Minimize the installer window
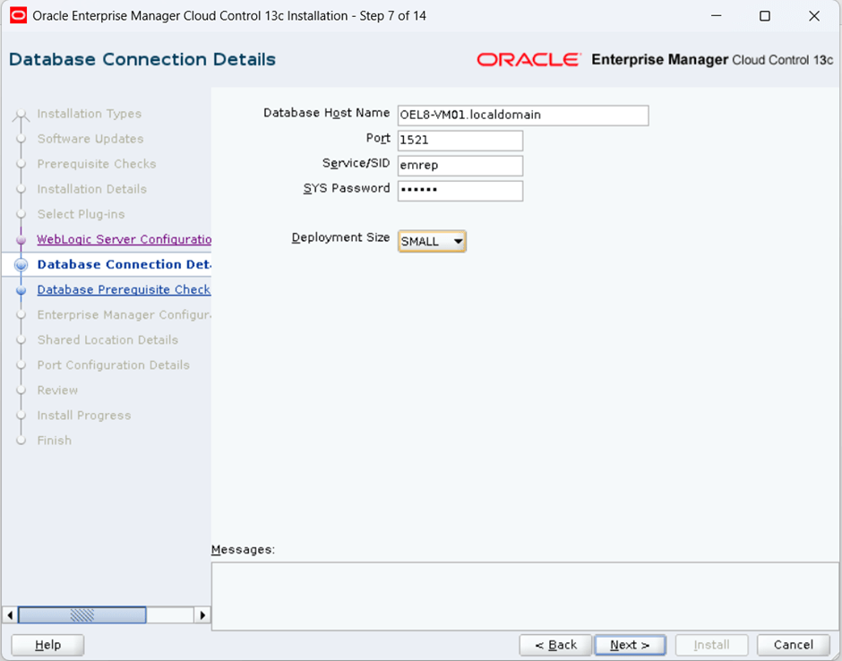Screen dimensions: 842x661 point(715,16)
